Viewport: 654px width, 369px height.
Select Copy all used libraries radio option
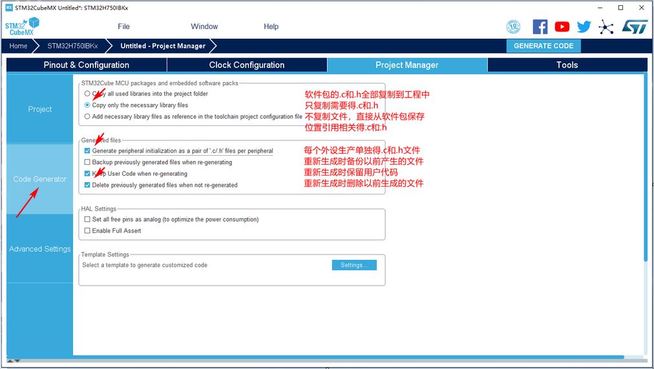coord(87,94)
